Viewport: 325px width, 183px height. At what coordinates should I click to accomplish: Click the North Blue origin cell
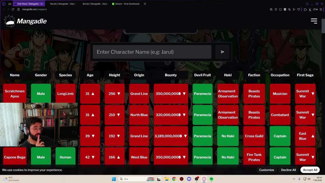coord(139,115)
